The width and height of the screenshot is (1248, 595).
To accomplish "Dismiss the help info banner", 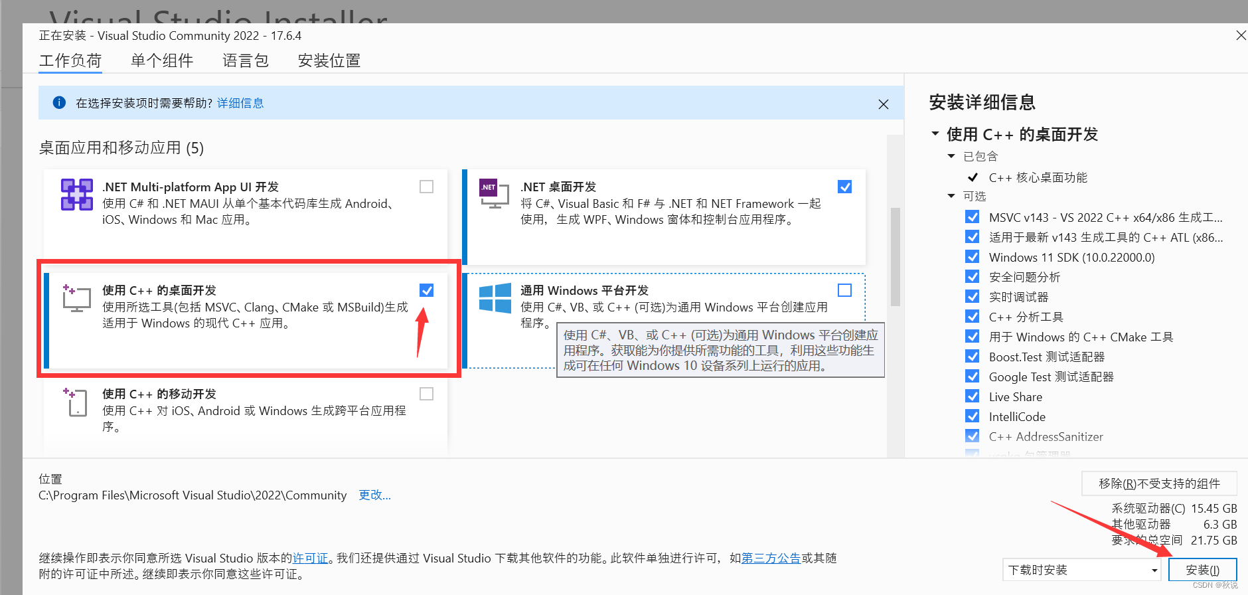I will point(884,104).
